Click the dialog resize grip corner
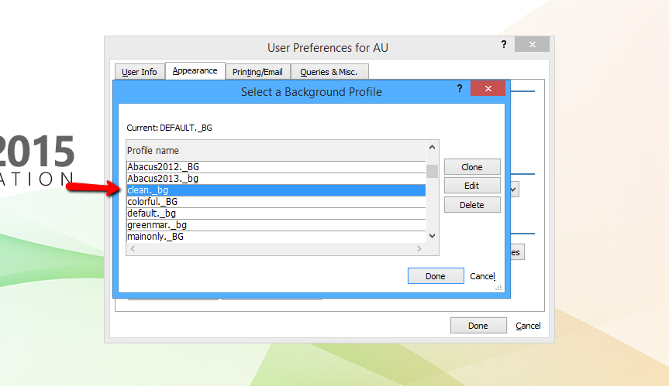The width and height of the screenshot is (669, 386). click(498, 288)
